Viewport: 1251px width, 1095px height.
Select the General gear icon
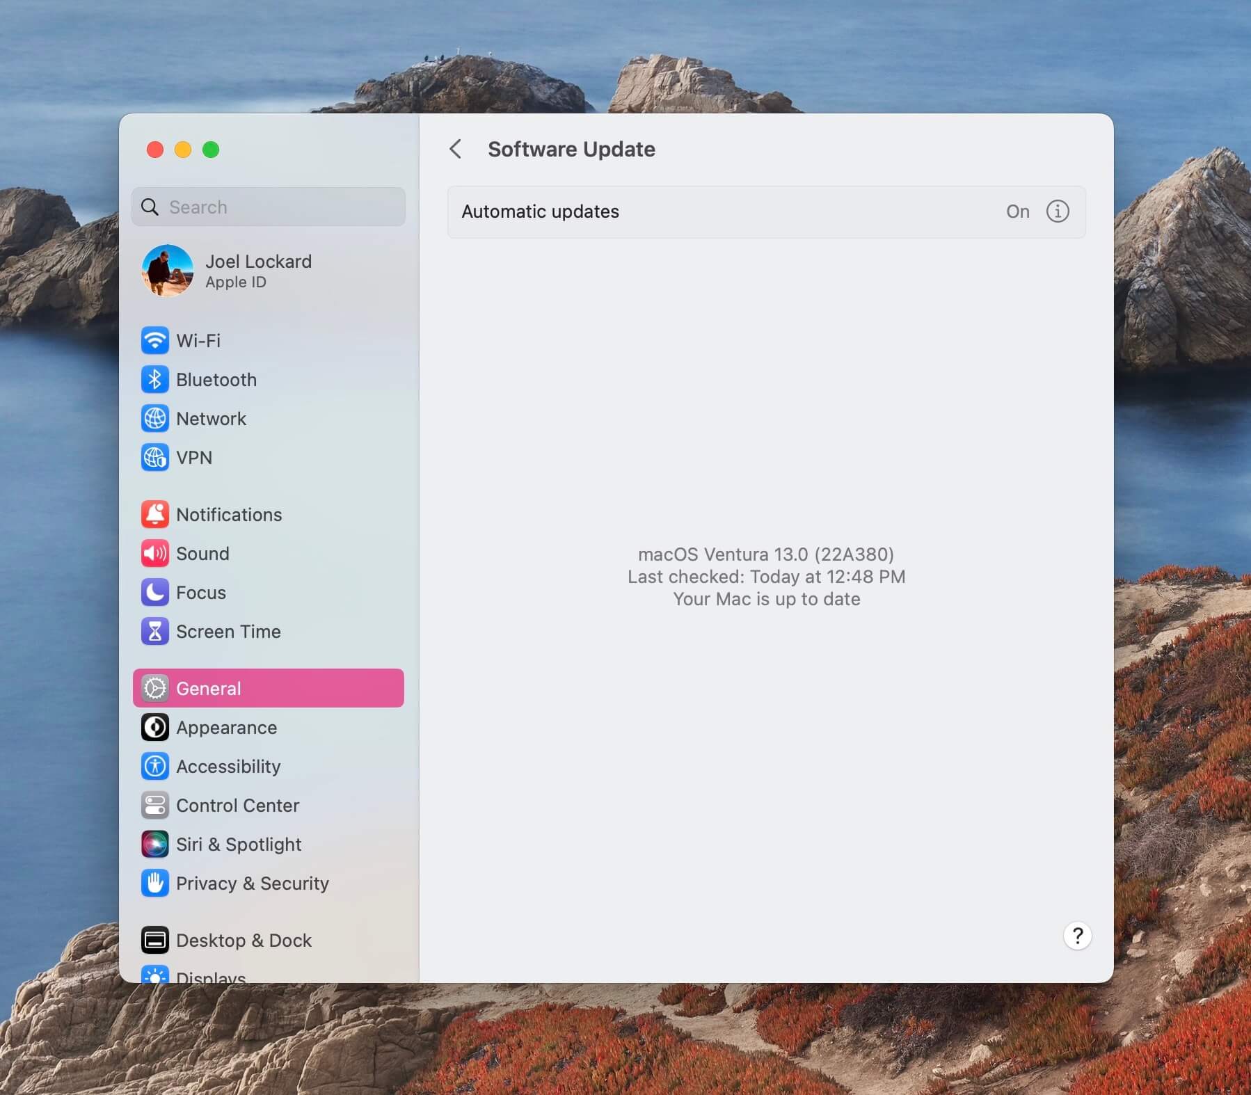[x=154, y=688]
